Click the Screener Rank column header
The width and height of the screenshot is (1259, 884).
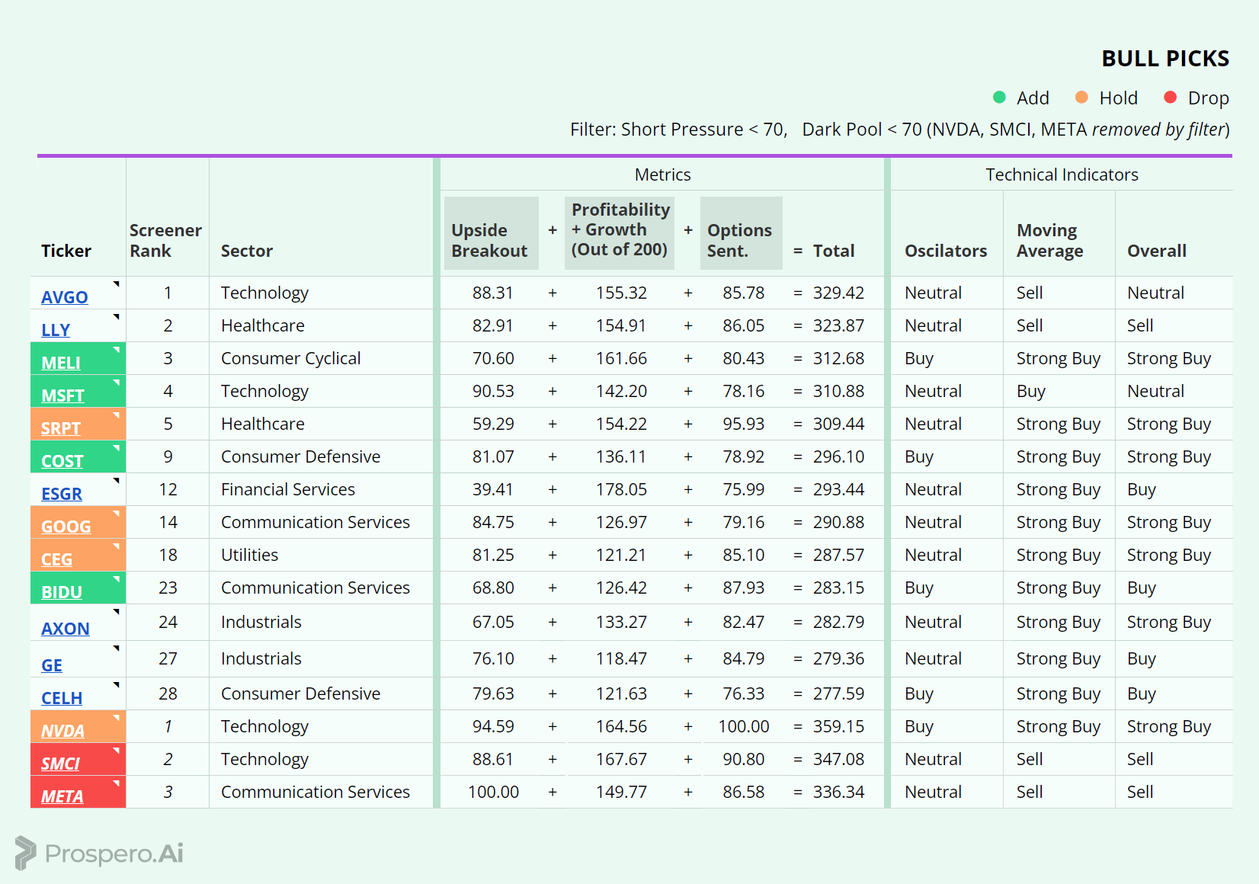[165, 240]
